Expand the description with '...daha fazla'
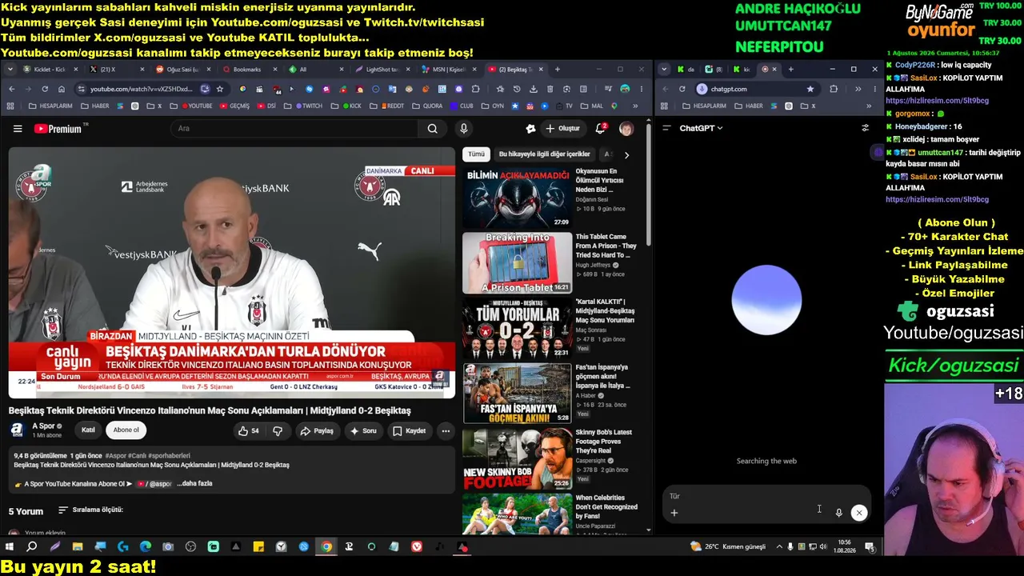Screen dimensions: 1024x576 click(194, 484)
